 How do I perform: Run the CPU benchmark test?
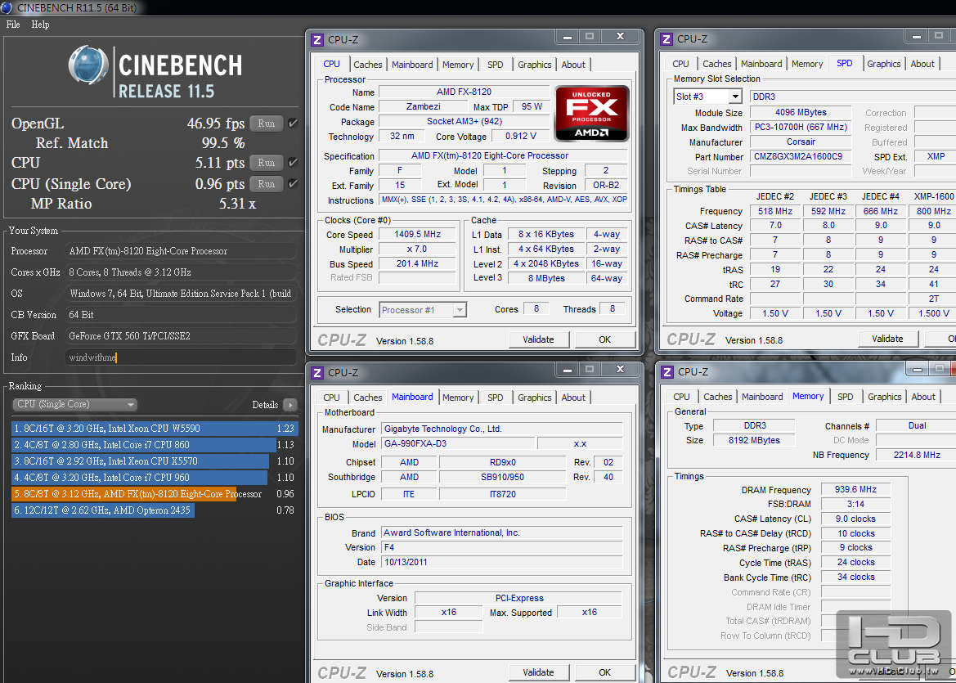pos(267,163)
